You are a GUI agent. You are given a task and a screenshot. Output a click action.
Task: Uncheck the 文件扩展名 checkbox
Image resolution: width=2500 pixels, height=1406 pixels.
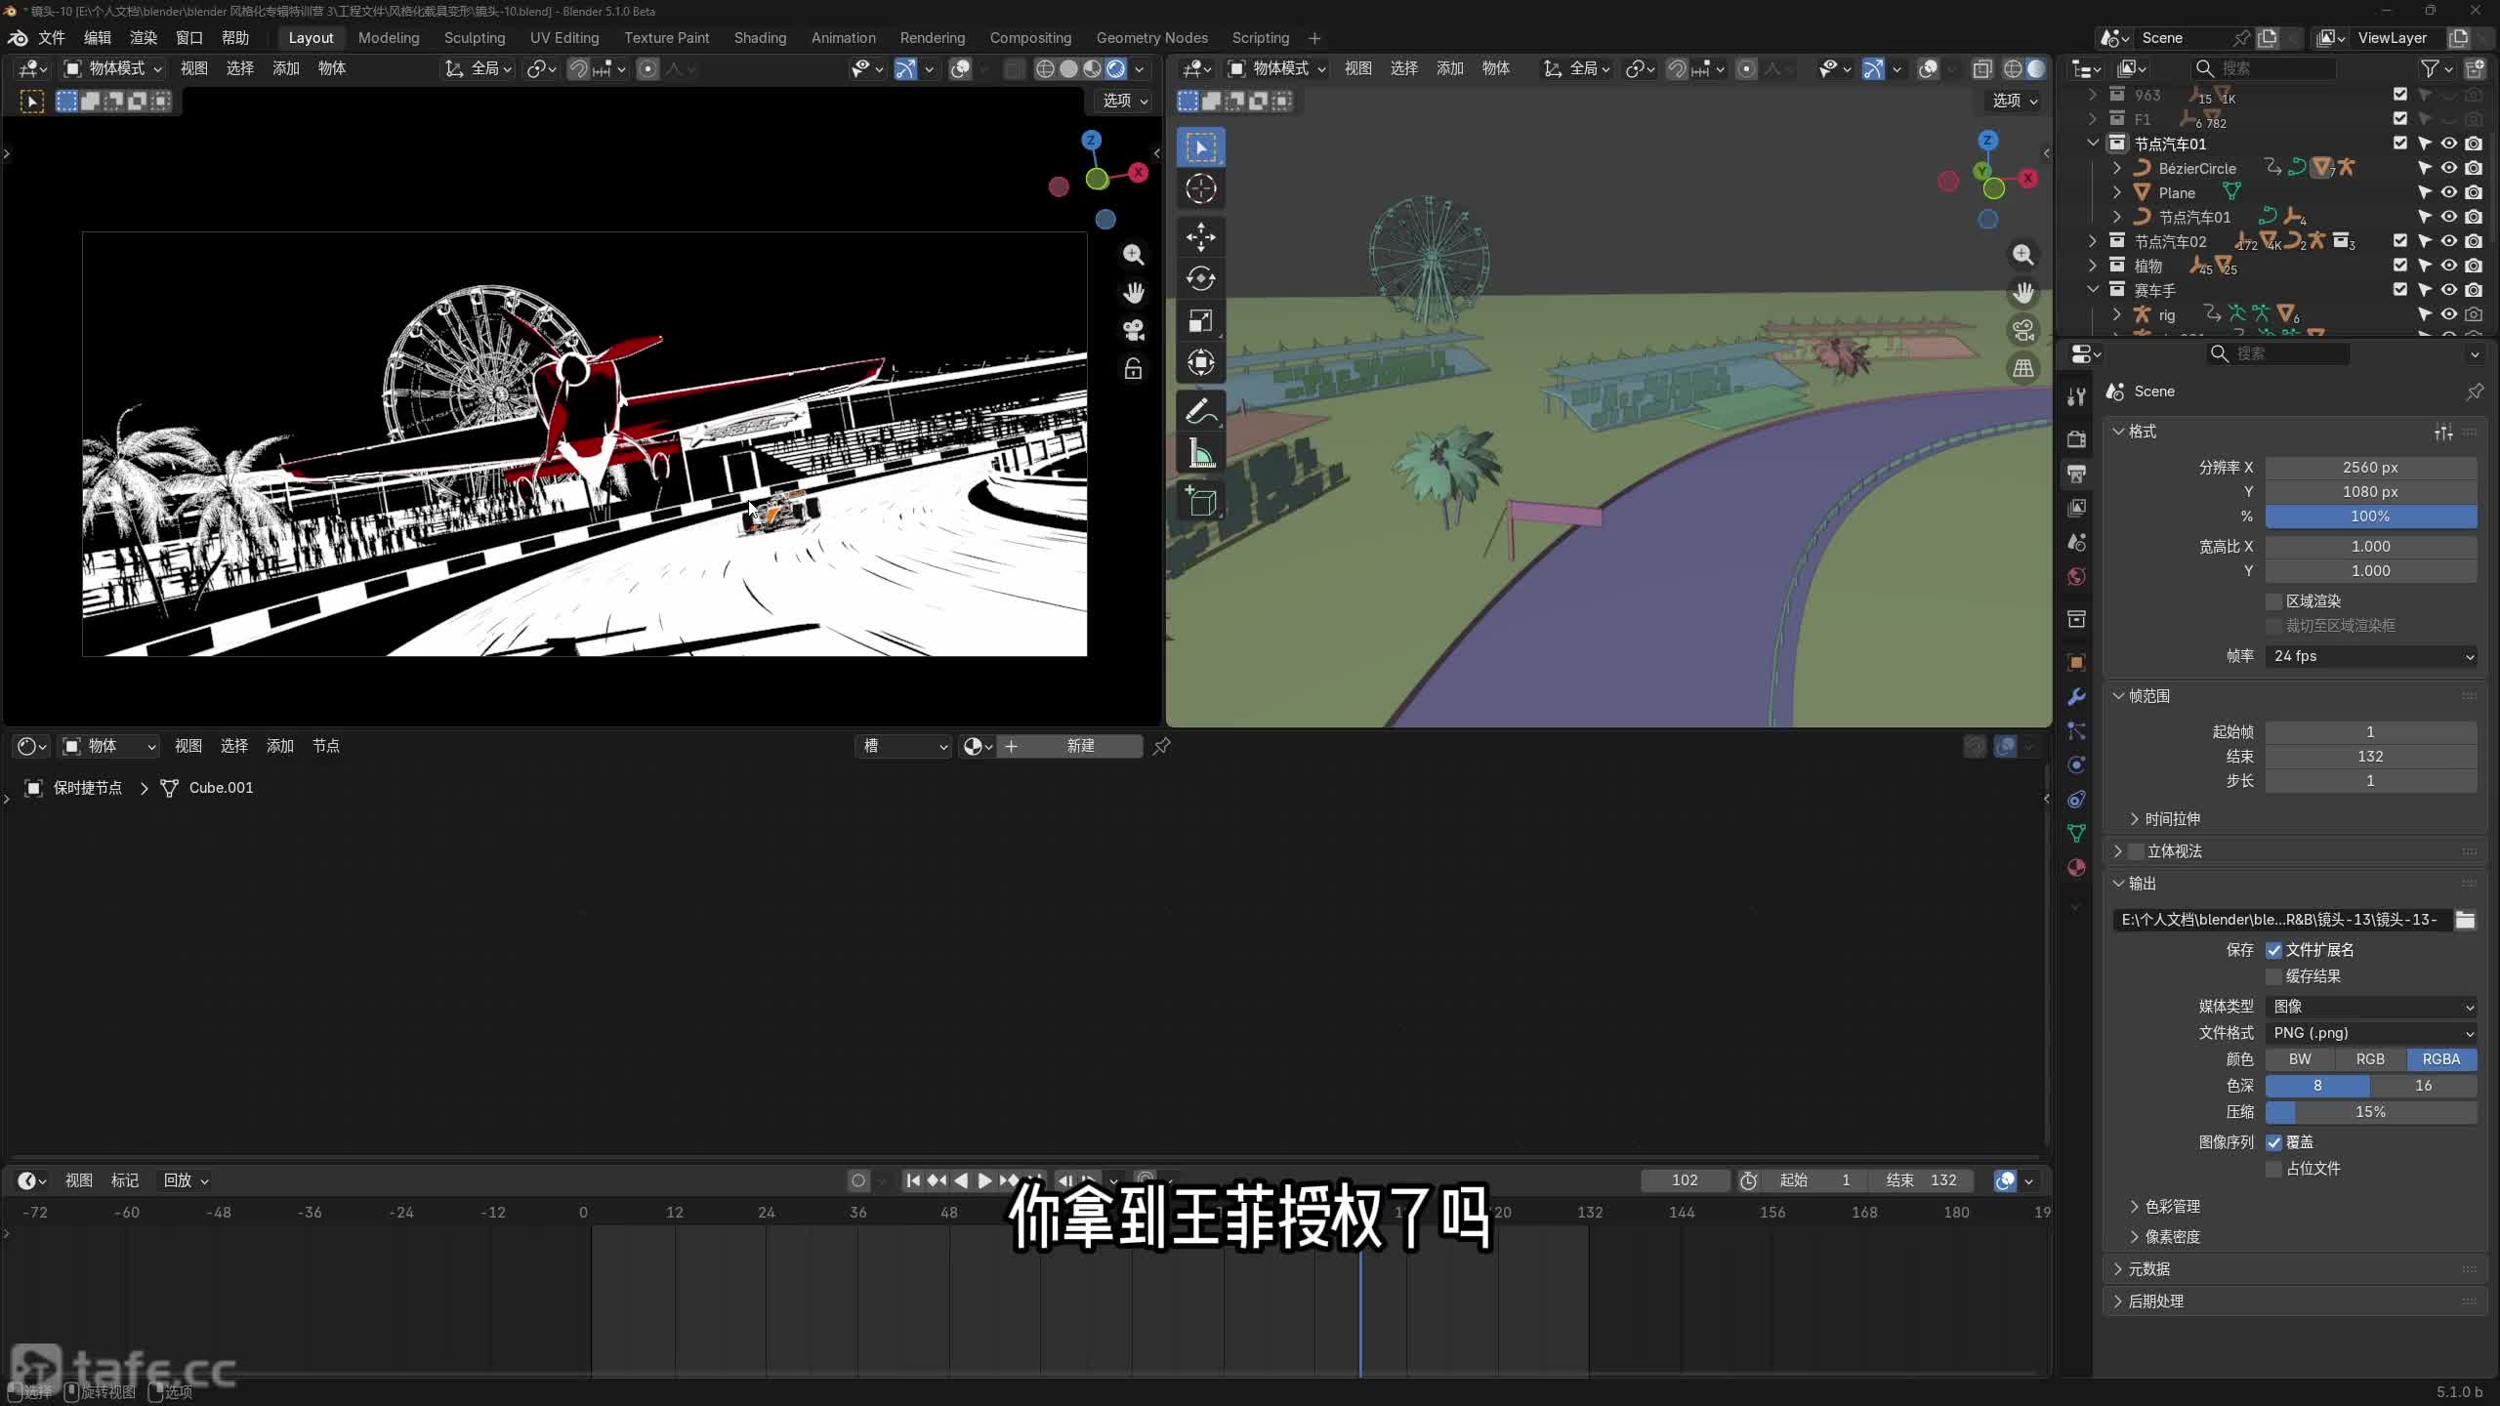click(x=2273, y=950)
